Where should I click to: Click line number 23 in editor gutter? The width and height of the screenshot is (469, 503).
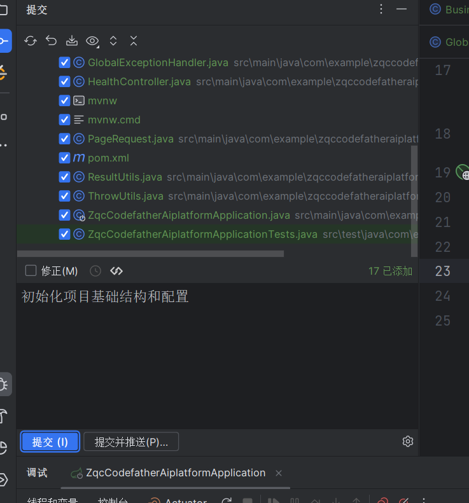pos(443,272)
